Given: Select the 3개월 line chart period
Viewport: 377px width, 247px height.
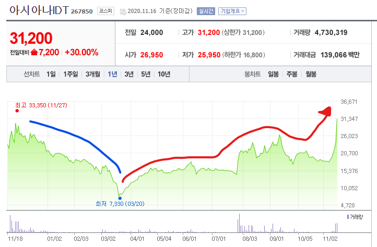Looking at the screenshot, I should [x=93, y=74].
